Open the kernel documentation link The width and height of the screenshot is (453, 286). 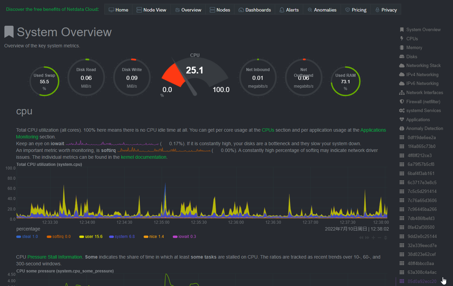[143, 157]
